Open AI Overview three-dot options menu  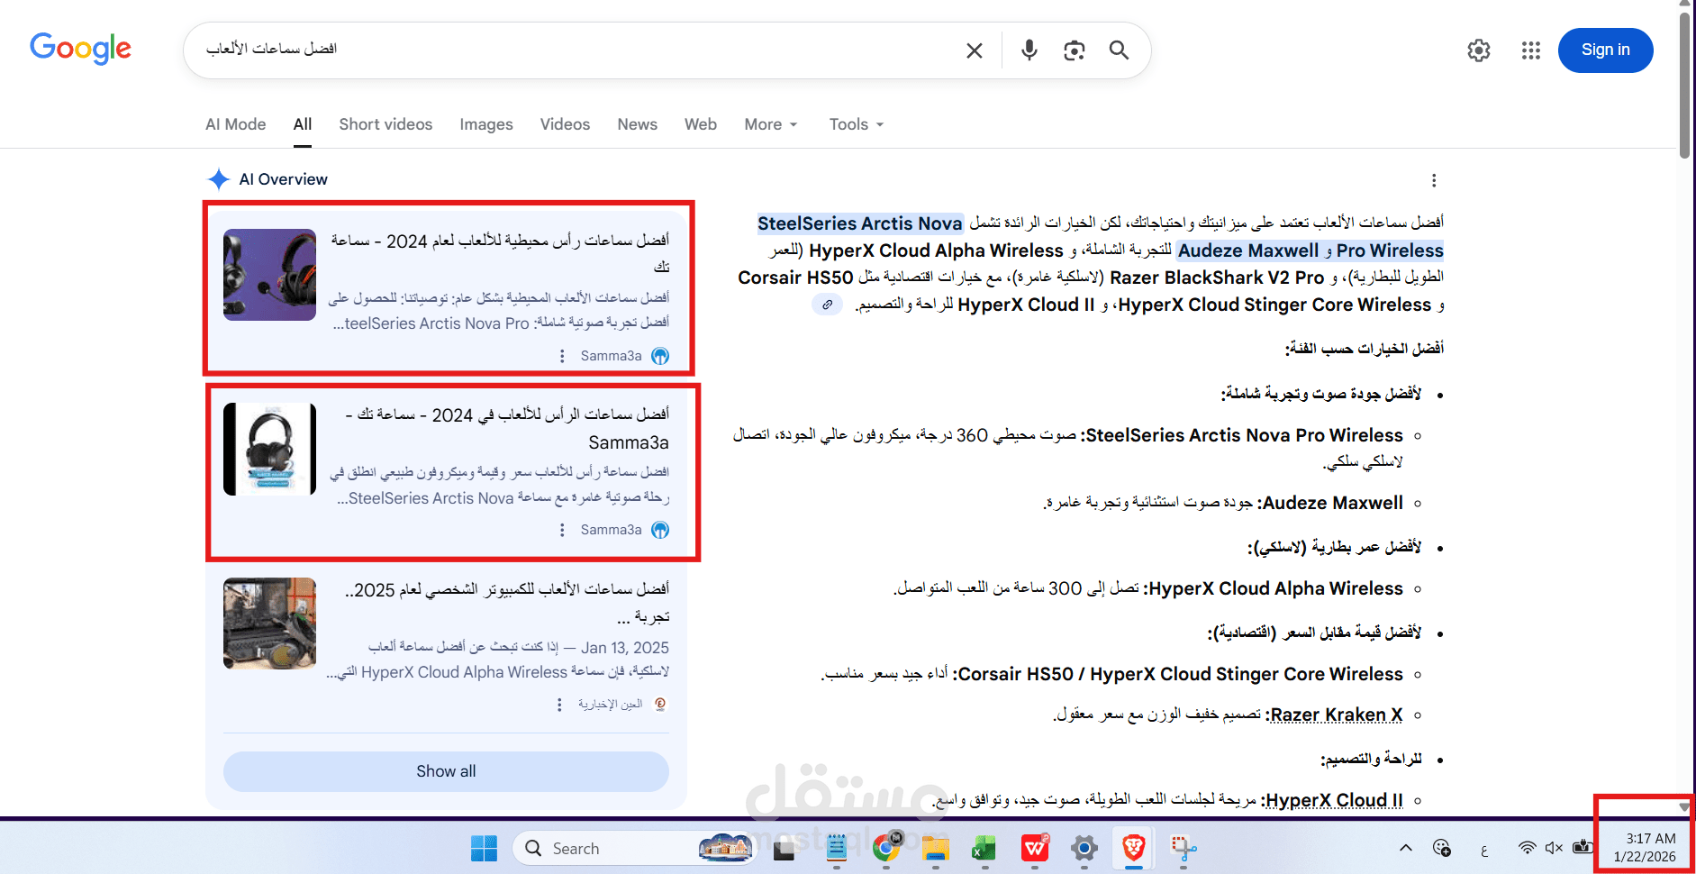pyautogui.click(x=1434, y=180)
